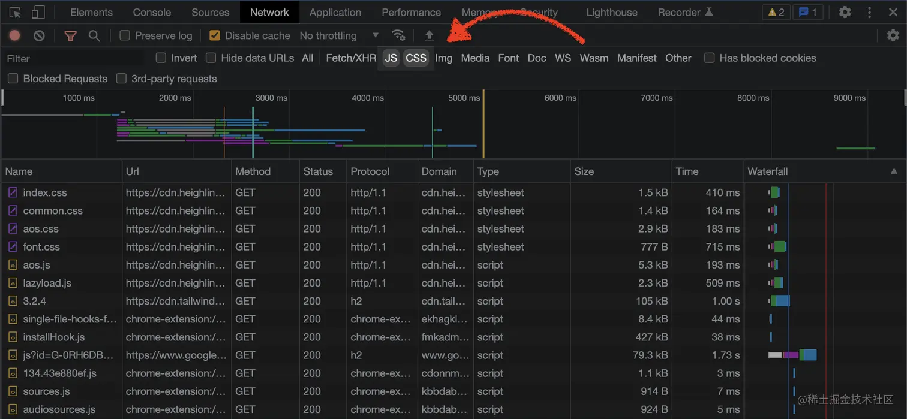Click the installHook.js file icon

pyautogui.click(x=13, y=337)
